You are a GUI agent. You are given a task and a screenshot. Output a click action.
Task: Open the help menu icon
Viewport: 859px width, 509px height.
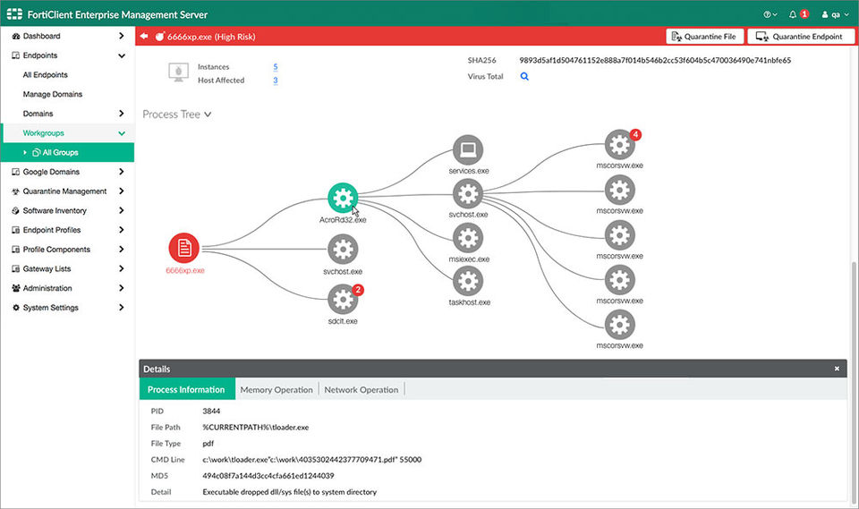click(x=770, y=15)
